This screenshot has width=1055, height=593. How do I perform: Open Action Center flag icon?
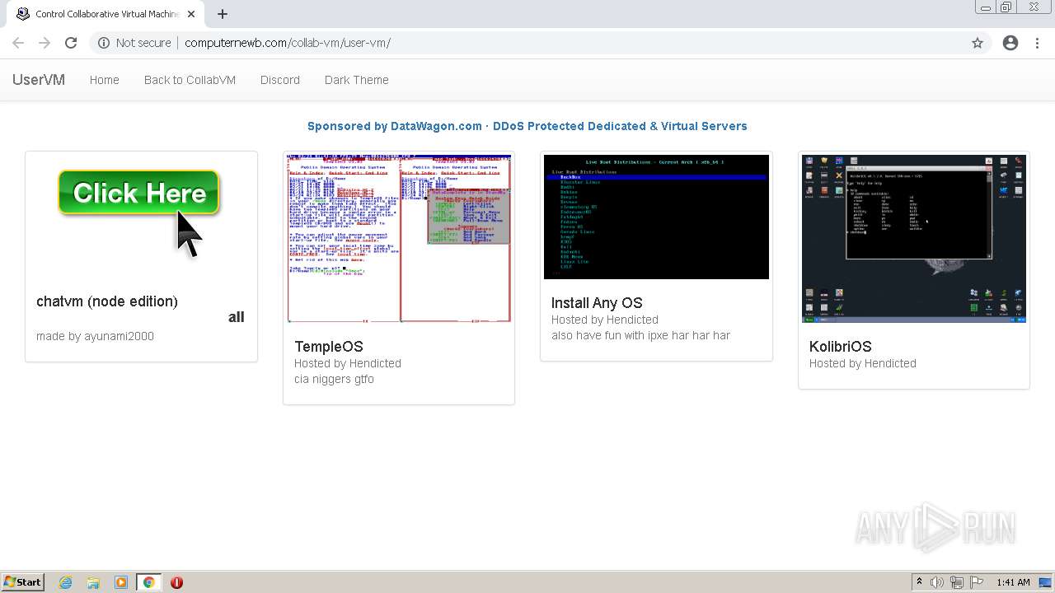coord(975,582)
